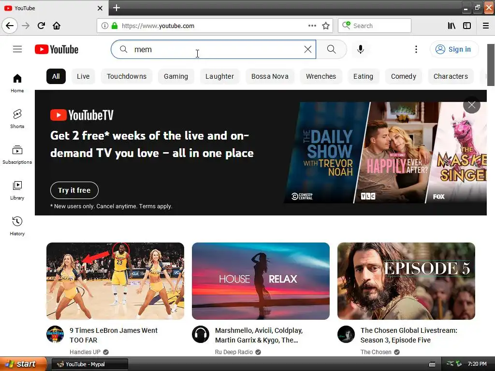Open Shorts in sidebar
495x371 pixels.
(x=17, y=119)
